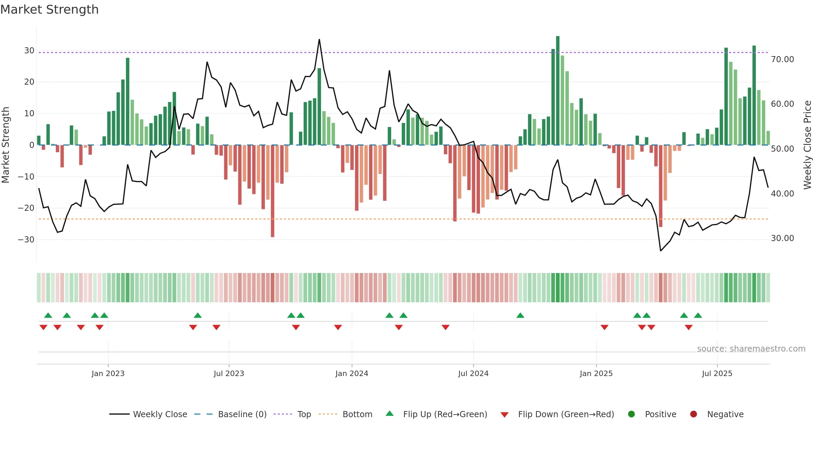Click the 30.00 price axis label

(782, 238)
